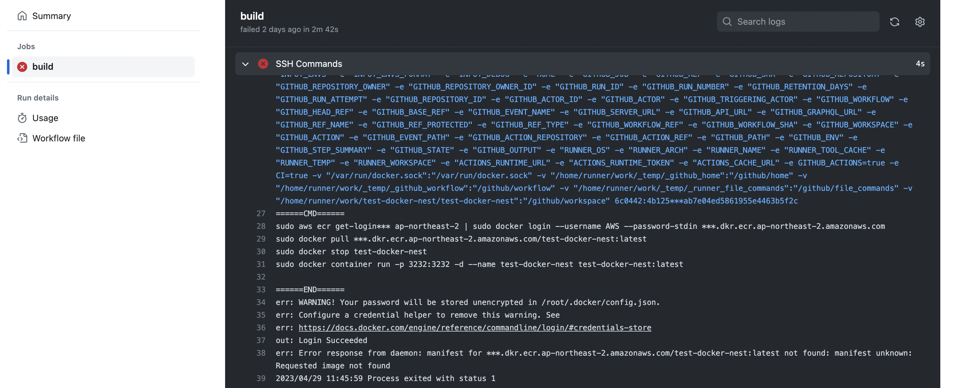Click the red X status icon on SSH Commands
Viewport: 953px width, 388px height.
pos(263,64)
